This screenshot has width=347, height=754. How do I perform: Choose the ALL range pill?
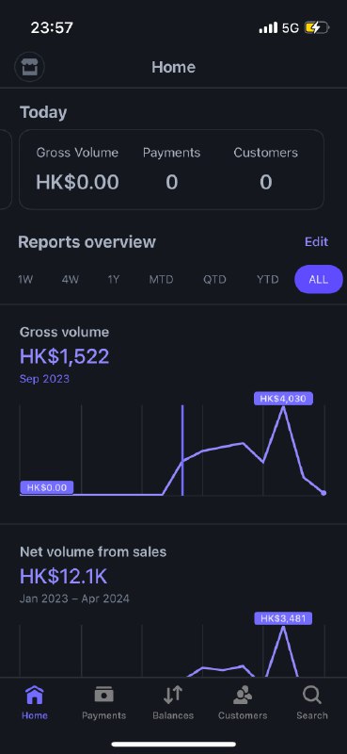click(x=319, y=279)
